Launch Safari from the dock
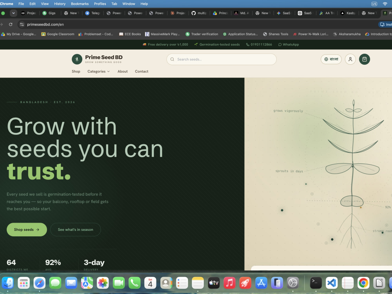Viewport: 392px width, 294px height. point(40,283)
